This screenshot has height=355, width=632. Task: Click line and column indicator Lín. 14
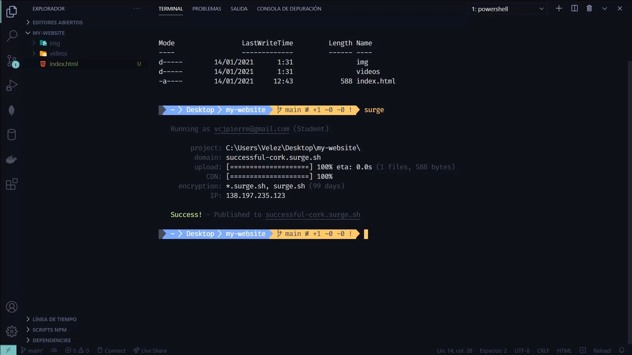coord(454,350)
